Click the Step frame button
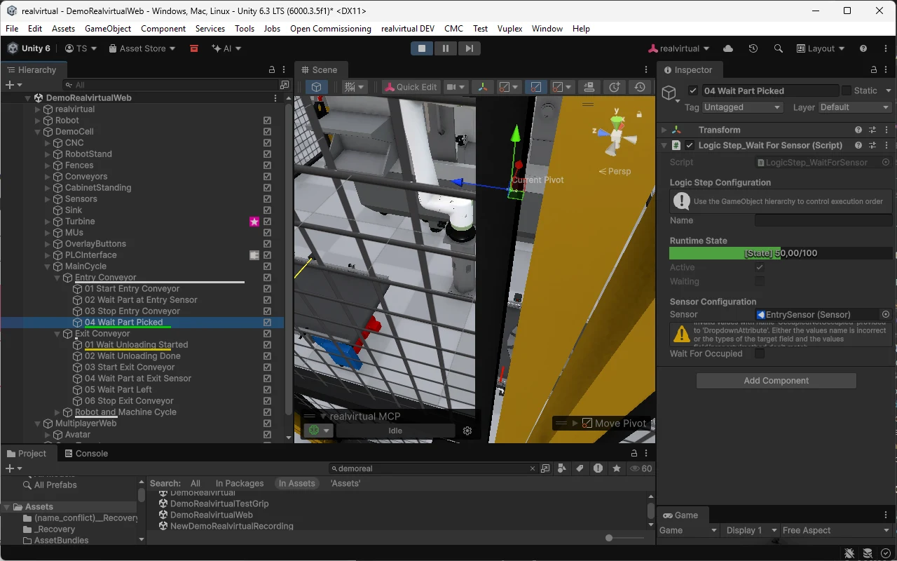 click(469, 48)
